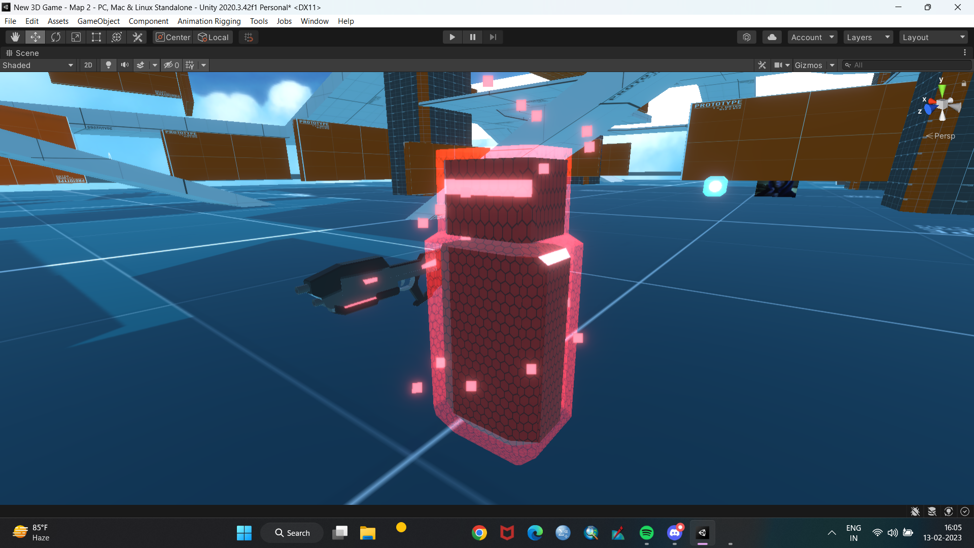Image resolution: width=974 pixels, height=548 pixels.
Task: Click the Play button
Action: [x=452, y=37]
